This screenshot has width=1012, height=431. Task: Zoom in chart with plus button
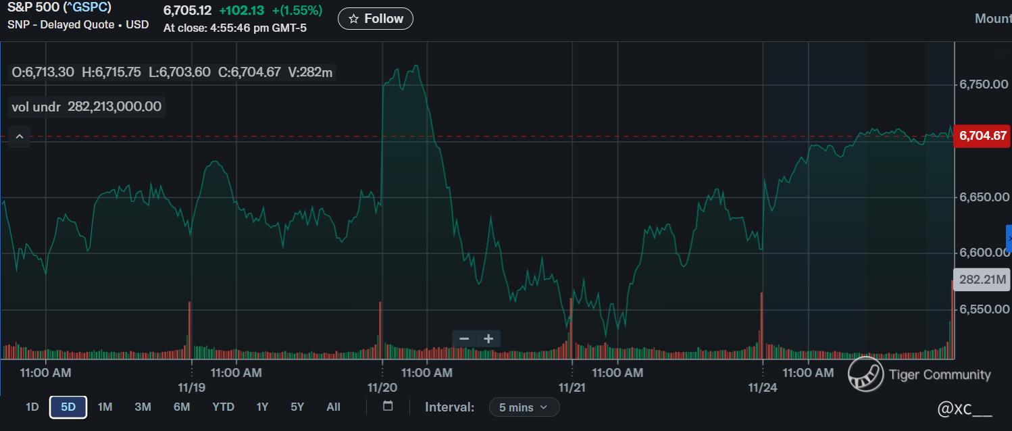pyautogui.click(x=488, y=338)
